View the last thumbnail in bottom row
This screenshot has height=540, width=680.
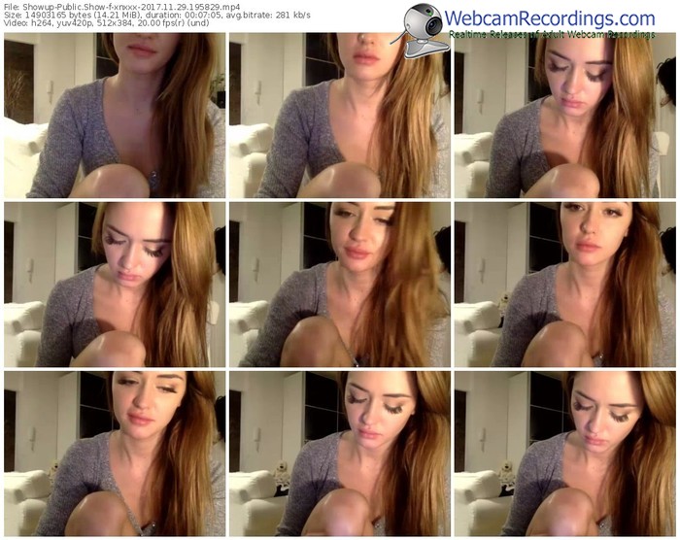pos(564,453)
